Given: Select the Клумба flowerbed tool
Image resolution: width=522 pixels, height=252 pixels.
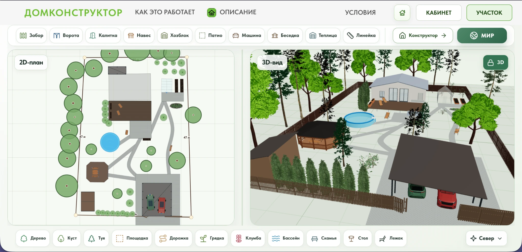Looking at the screenshot, I should click(x=248, y=238).
